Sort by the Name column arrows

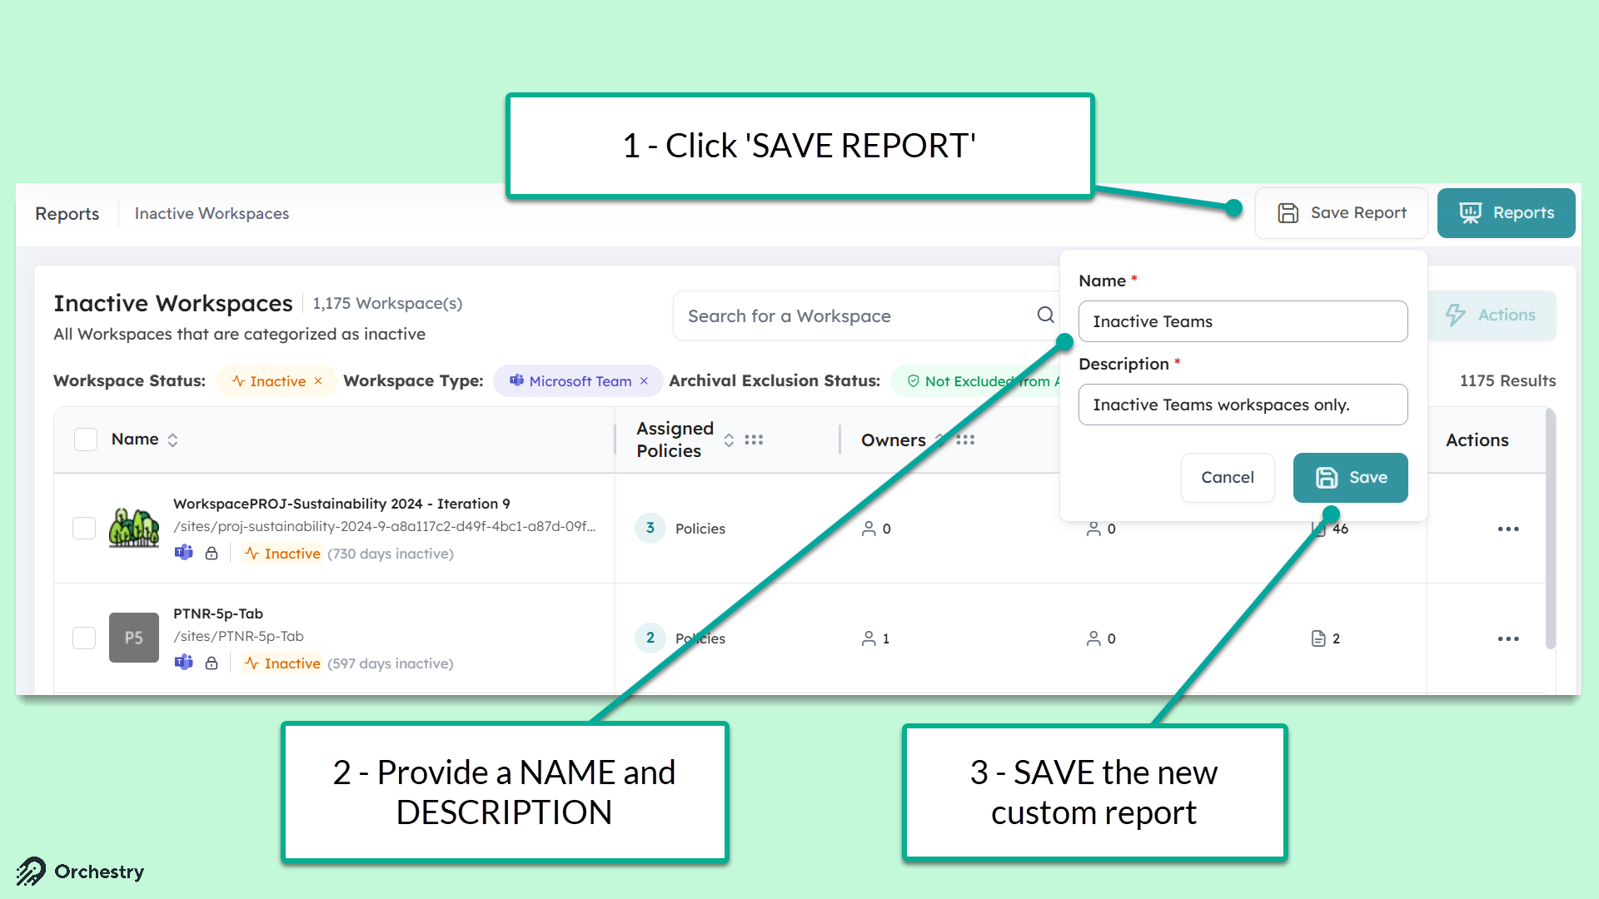pos(172,440)
